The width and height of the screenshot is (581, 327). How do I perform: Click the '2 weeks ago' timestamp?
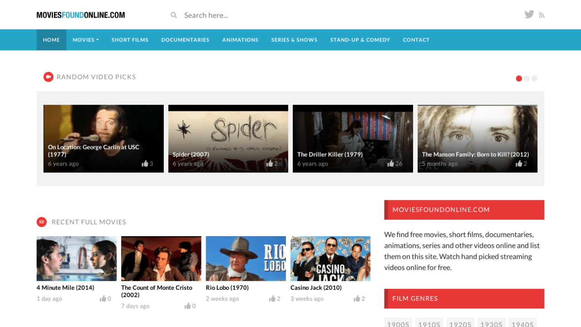pos(222,298)
